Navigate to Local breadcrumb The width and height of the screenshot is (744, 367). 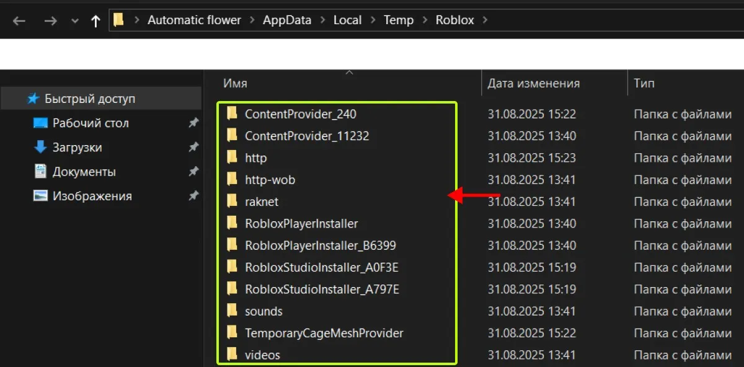point(347,20)
